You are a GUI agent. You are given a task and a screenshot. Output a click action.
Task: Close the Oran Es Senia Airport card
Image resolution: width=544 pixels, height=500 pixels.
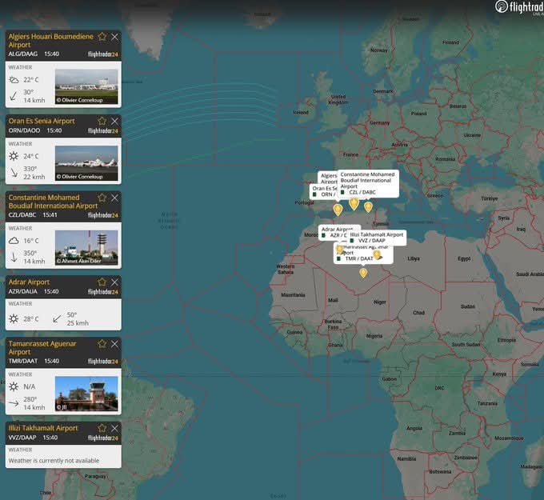114,121
